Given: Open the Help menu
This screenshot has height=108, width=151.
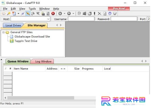Looking at the screenshot, I should [x=56, y=9].
